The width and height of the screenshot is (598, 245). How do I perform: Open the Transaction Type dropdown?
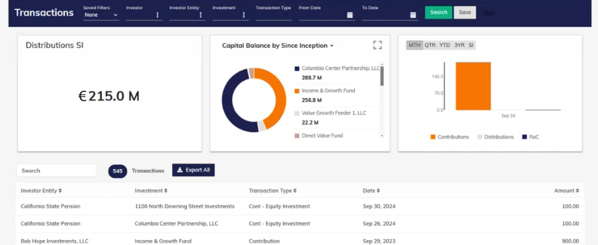(273, 15)
